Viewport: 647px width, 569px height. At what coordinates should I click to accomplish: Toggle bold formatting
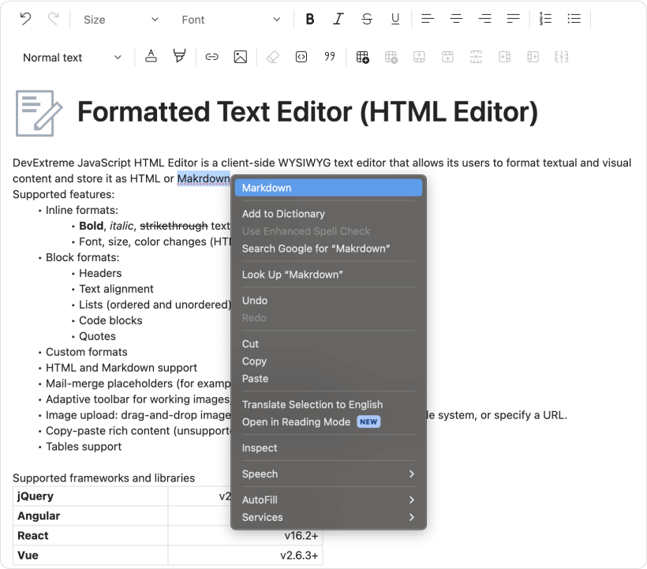[x=309, y=18]
